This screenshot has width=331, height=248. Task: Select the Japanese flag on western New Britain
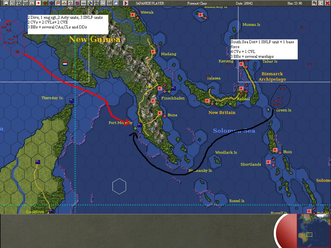(x=208, y=101)
